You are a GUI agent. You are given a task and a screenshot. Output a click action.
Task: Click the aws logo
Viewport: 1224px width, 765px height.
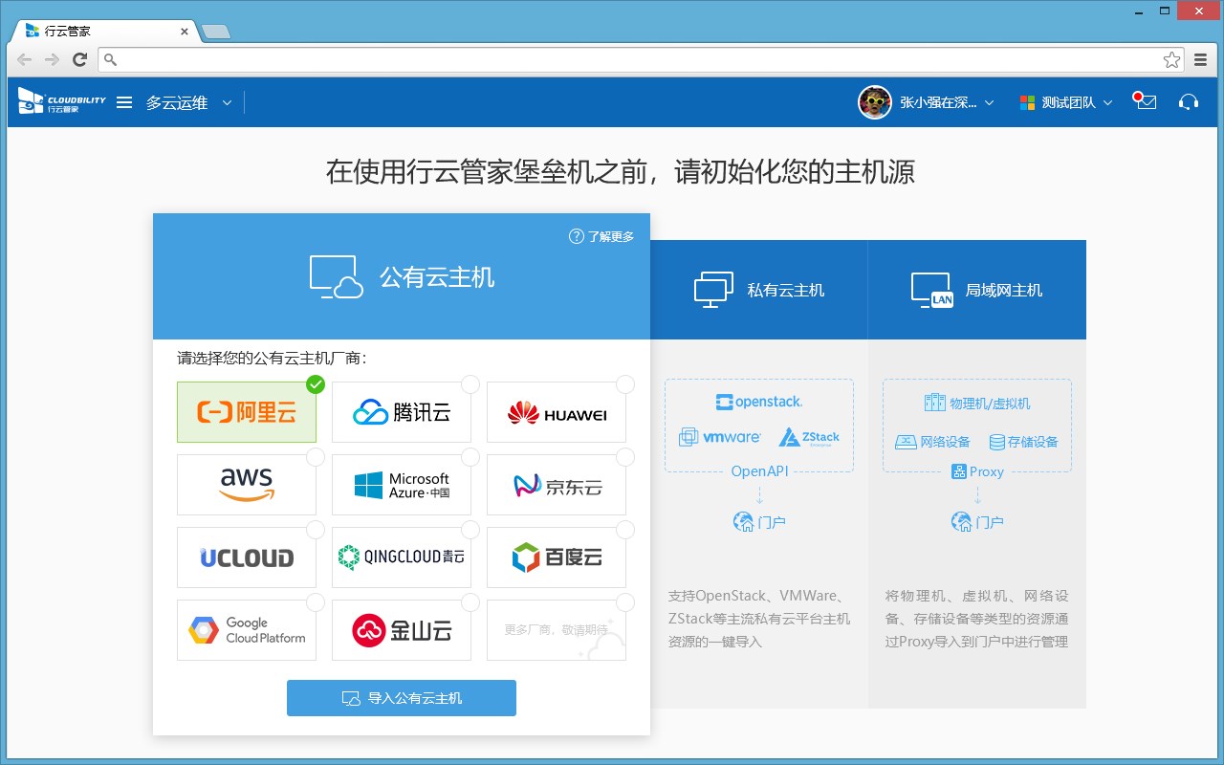[247, 484]
